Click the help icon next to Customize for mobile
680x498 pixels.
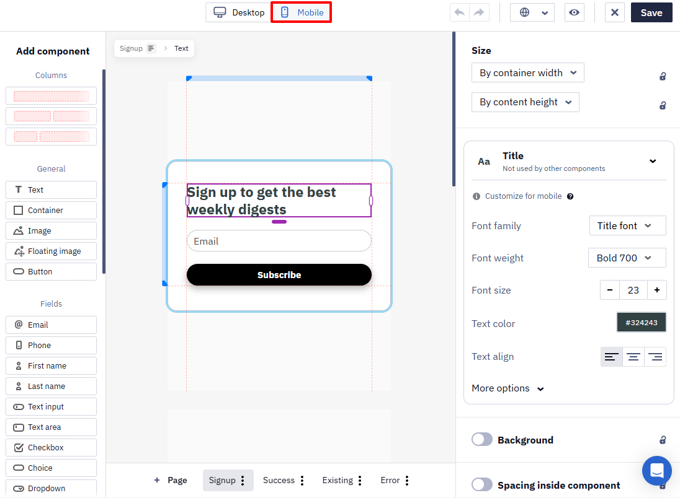click(570, 196)
